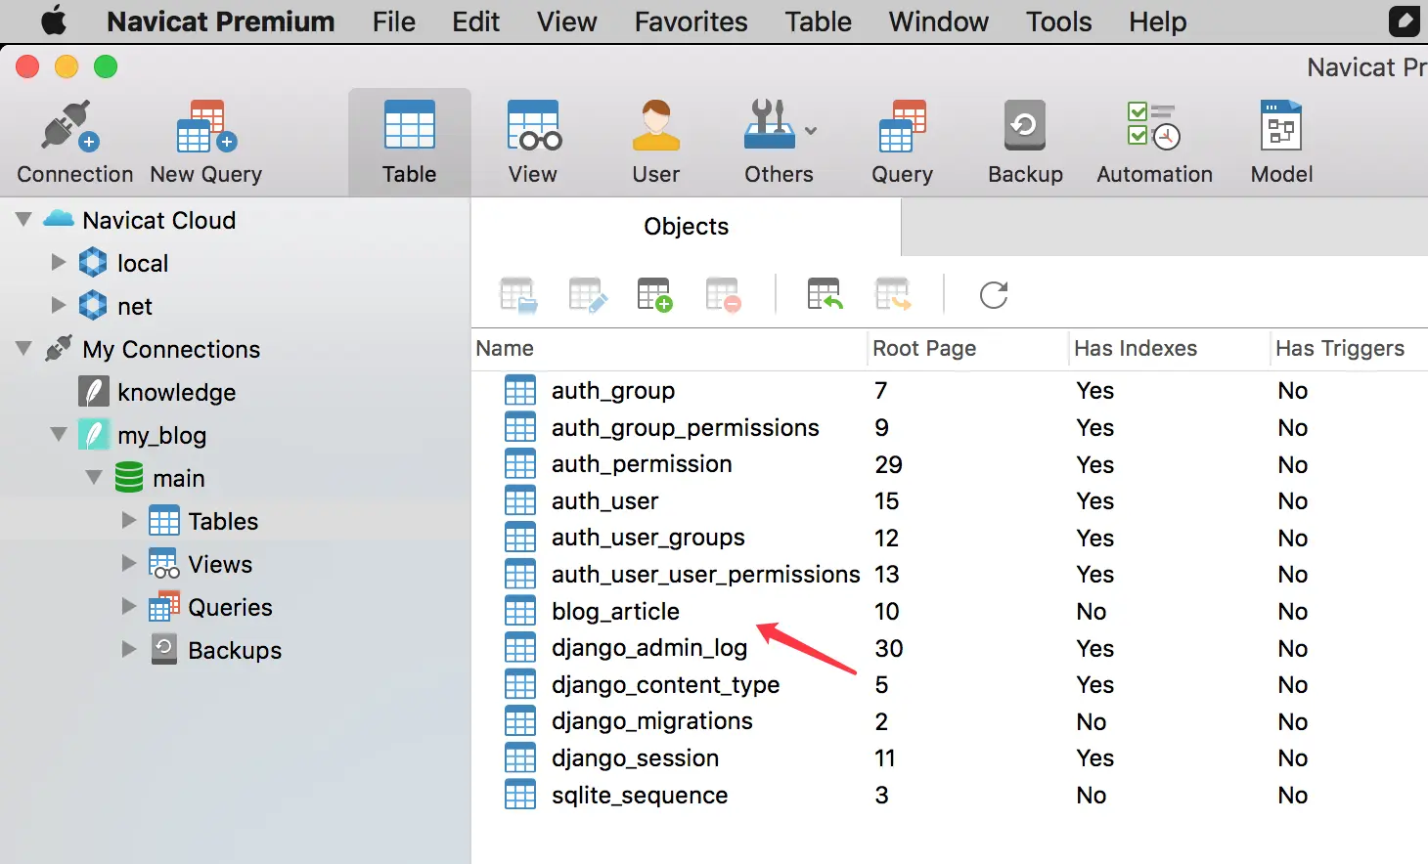Screen dimensions: 1428x864
Task: Open the Tools menu
Action: (x=1059, y=22)
